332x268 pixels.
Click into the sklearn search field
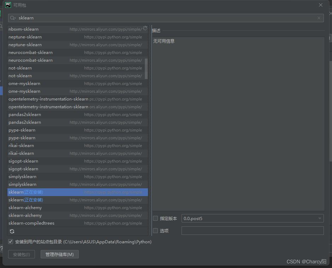(166, 18)
